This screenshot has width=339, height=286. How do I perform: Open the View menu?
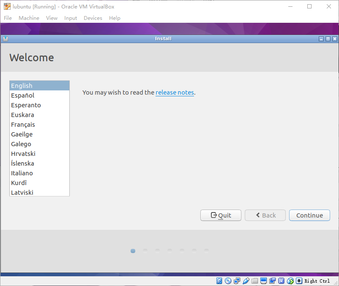click(52, 18)
